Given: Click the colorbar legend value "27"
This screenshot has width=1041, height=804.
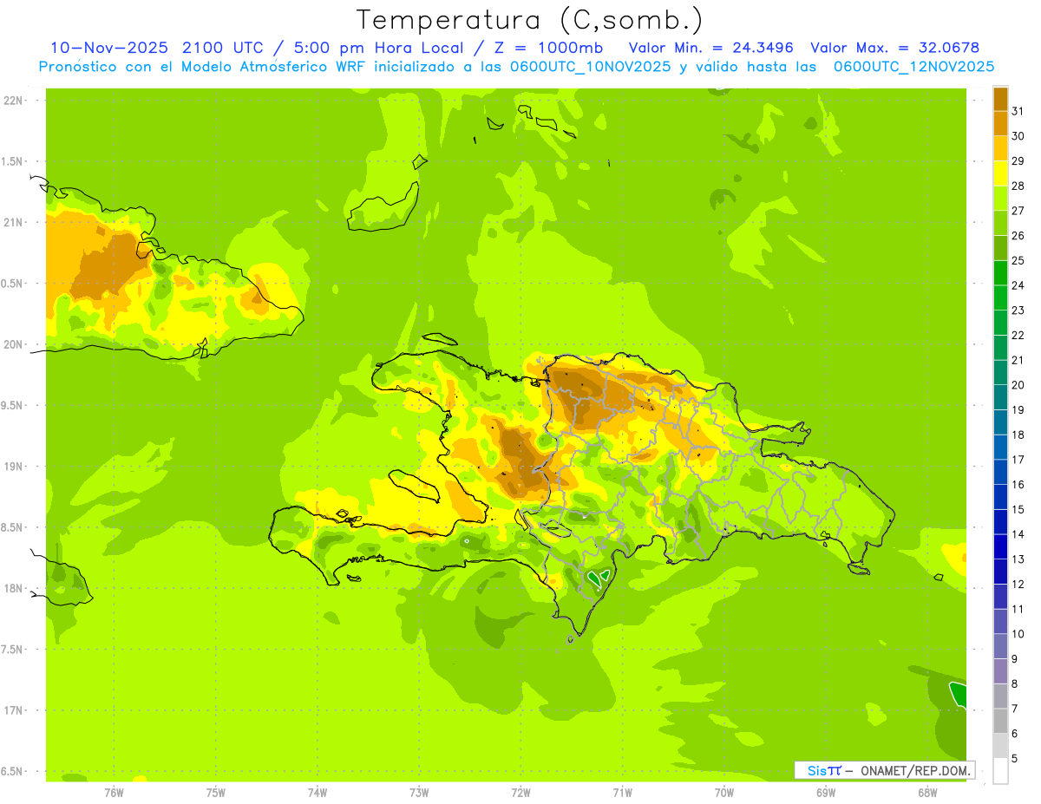Looking at the screenshot, I should coord(1018,211).
